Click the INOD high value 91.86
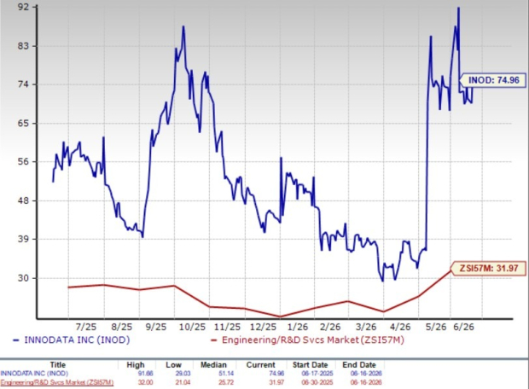 145,374
